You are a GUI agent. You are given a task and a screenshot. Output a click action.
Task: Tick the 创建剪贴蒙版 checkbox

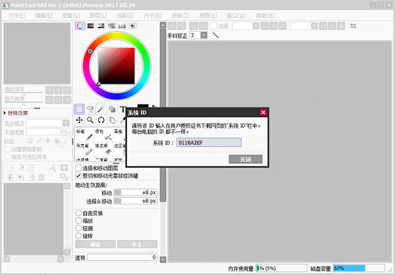point(7,149)
